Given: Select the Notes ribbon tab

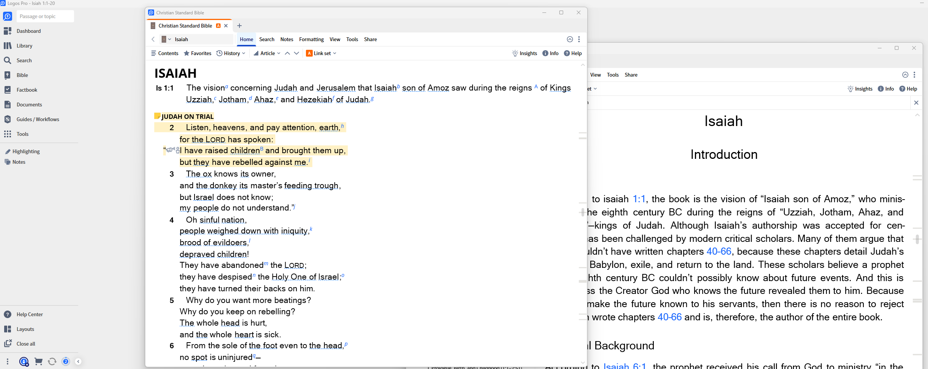Looking at the screenshot, I should tap(287, 39).
